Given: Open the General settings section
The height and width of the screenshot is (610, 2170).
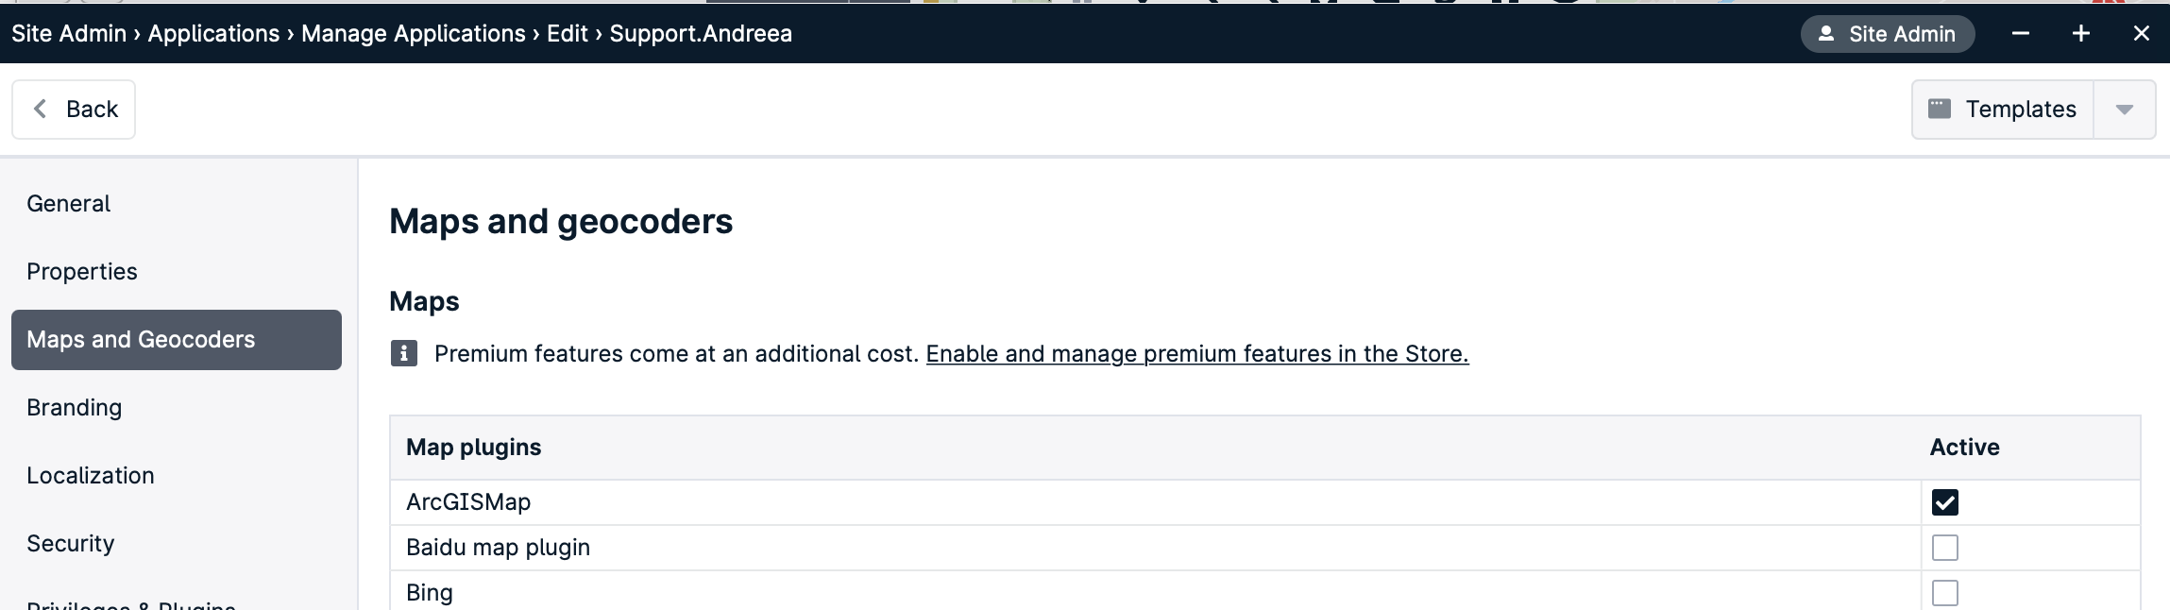Looking at the screenshot, I should coord(69,204).
